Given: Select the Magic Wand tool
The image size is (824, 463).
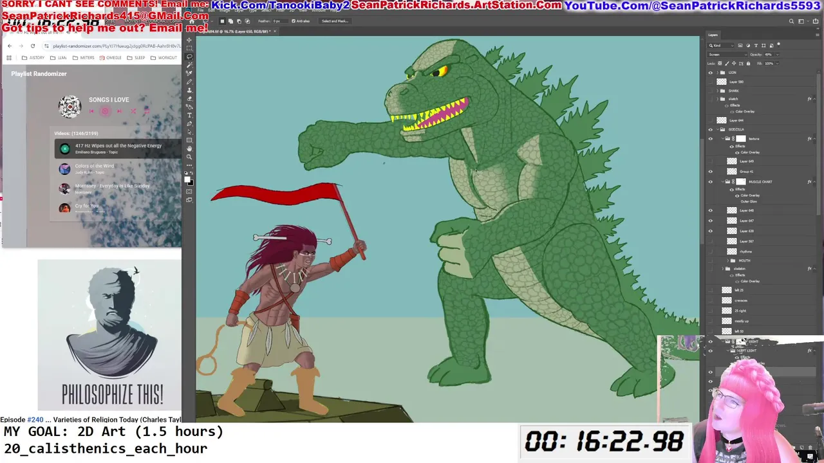Looking at the screenshot, I should point(189,65).
